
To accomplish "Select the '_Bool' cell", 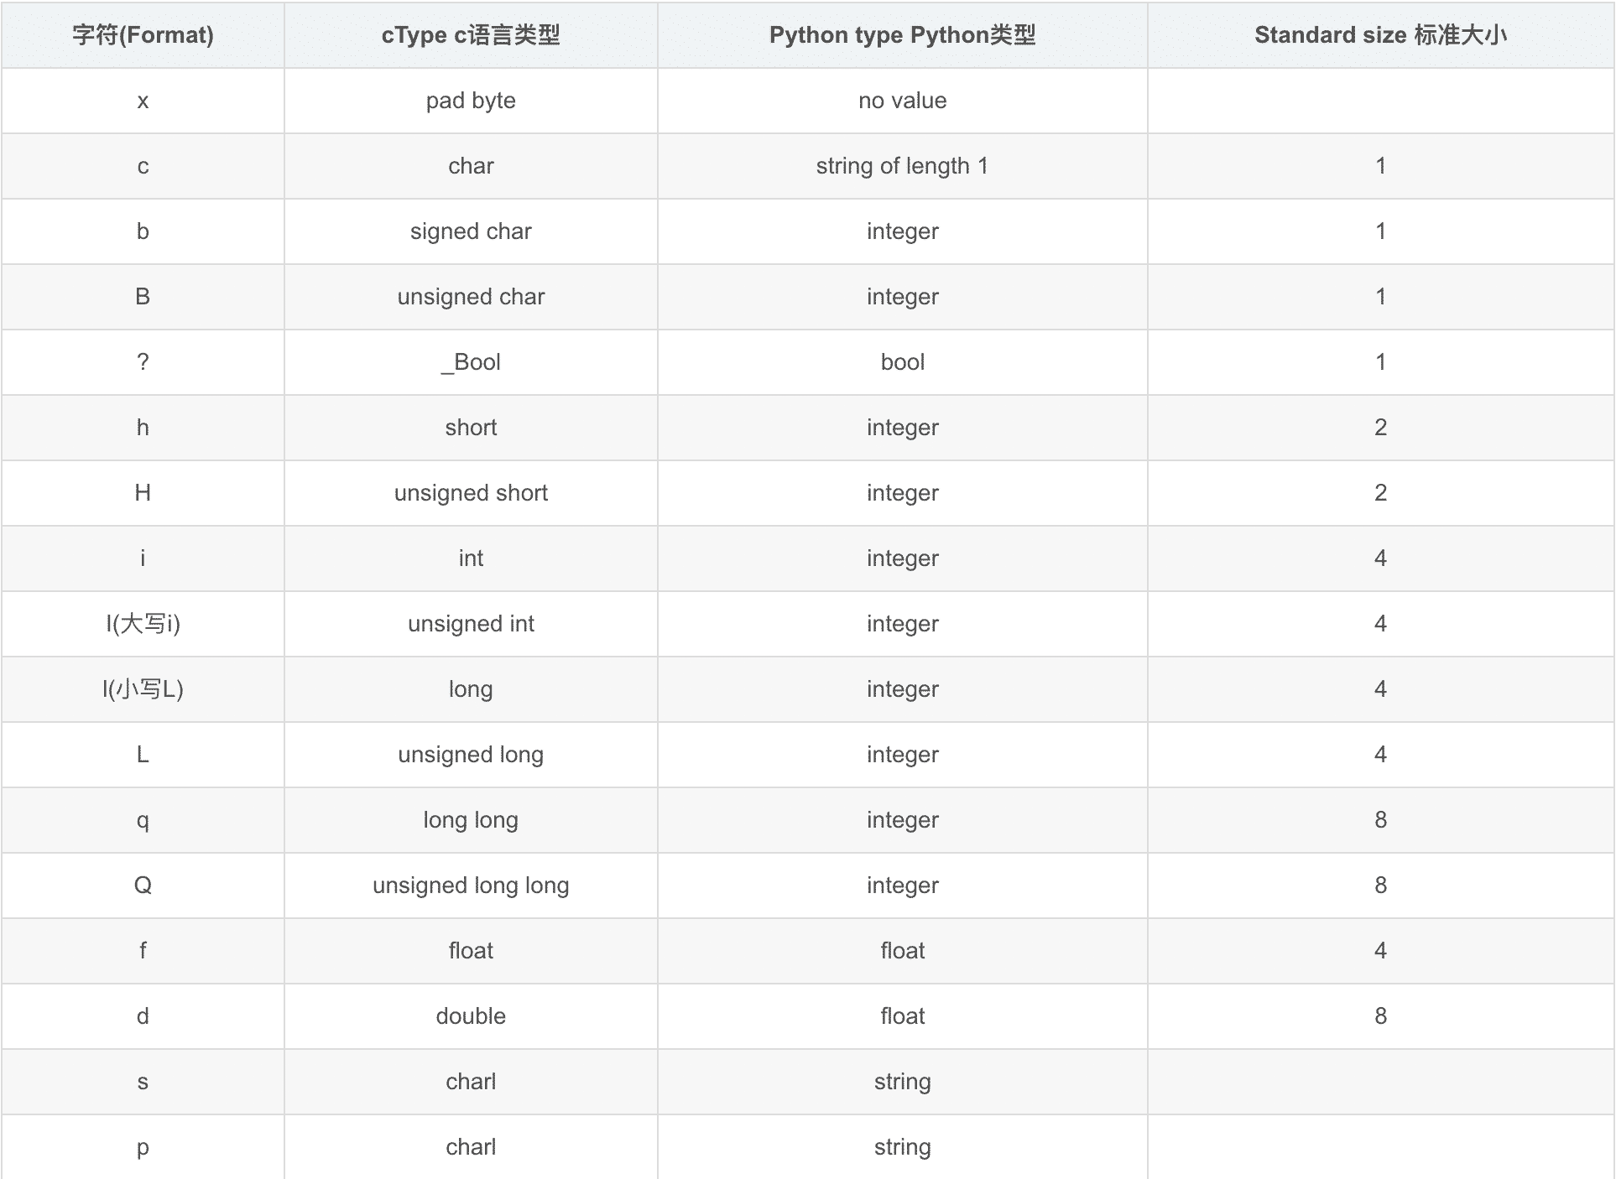I will pyautogui.click(x=471, y=362).
